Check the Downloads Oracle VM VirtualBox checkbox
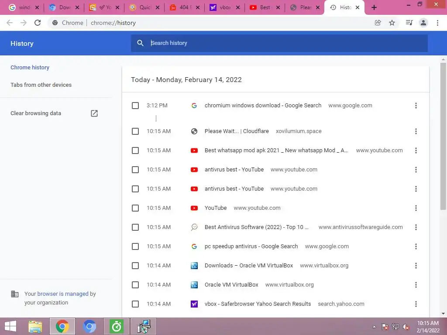This screenshot has width=447, height=335. (x=135, y=266)
